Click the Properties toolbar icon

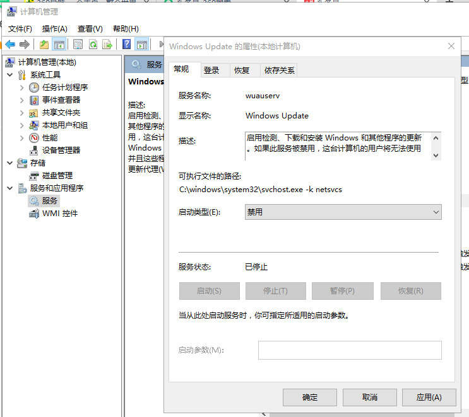78,45
